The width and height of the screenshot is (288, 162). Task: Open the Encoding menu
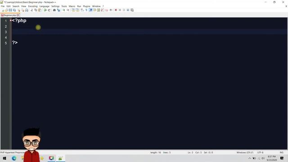point(33,6)
